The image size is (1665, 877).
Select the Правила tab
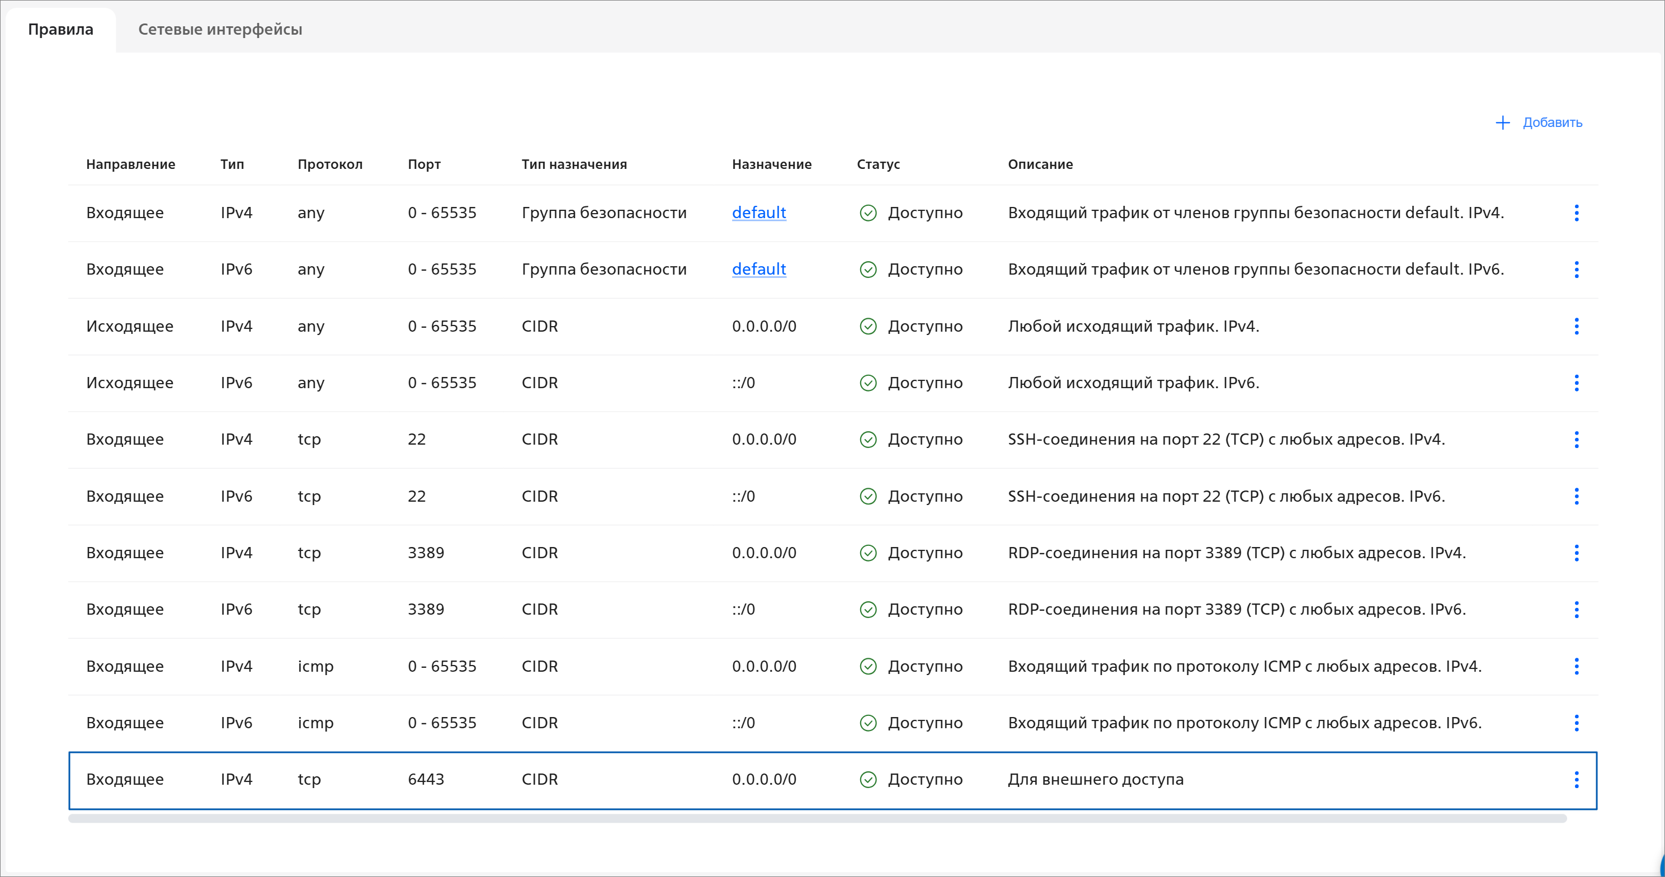pyautogui.click(x=61, y=29)
